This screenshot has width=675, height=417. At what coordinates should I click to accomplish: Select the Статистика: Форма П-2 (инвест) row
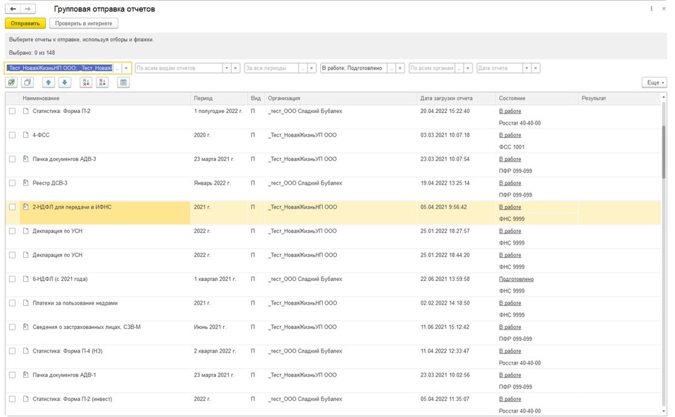tap(333, 405)
